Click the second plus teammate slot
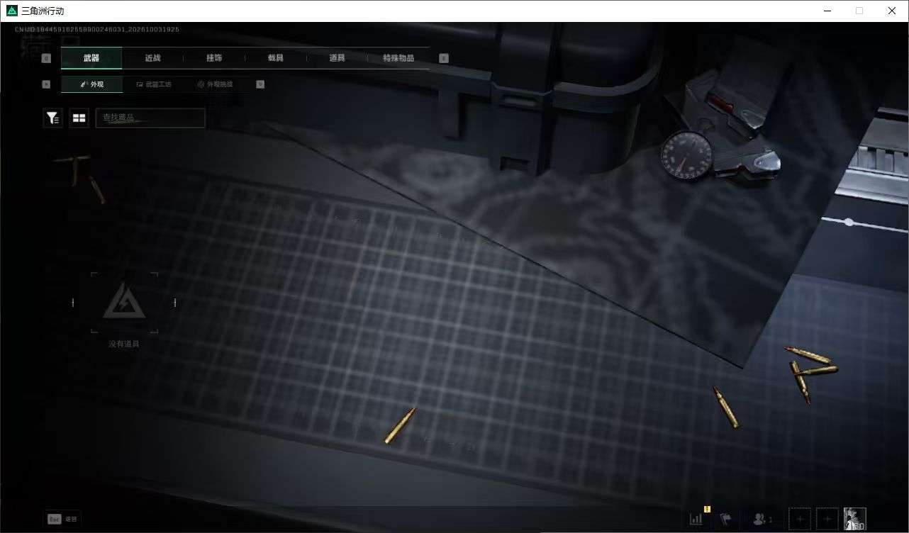 pyautogui.click(x=827, y=519)
